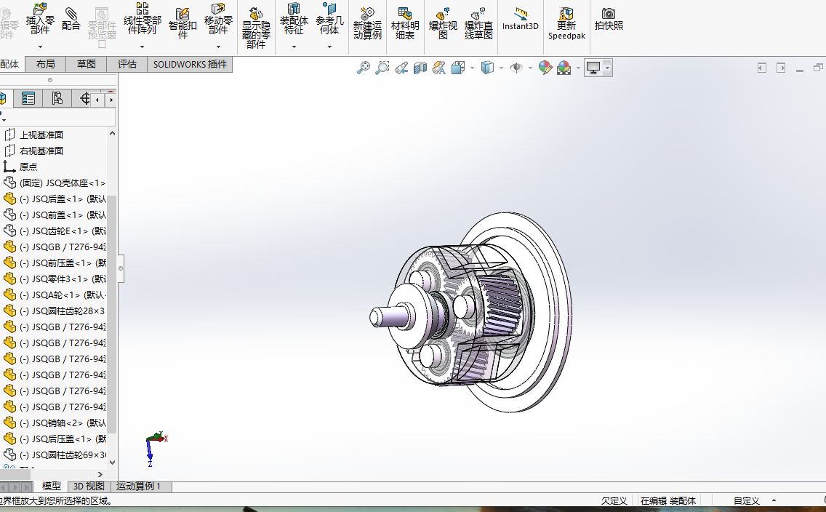Click New Motion Study (新建运动算例)
The image size is (826, 512).
pos(367,24)
